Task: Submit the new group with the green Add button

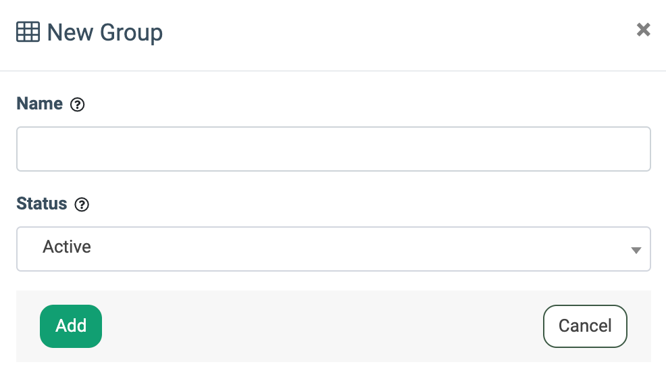Action: (x=71, y=326)
